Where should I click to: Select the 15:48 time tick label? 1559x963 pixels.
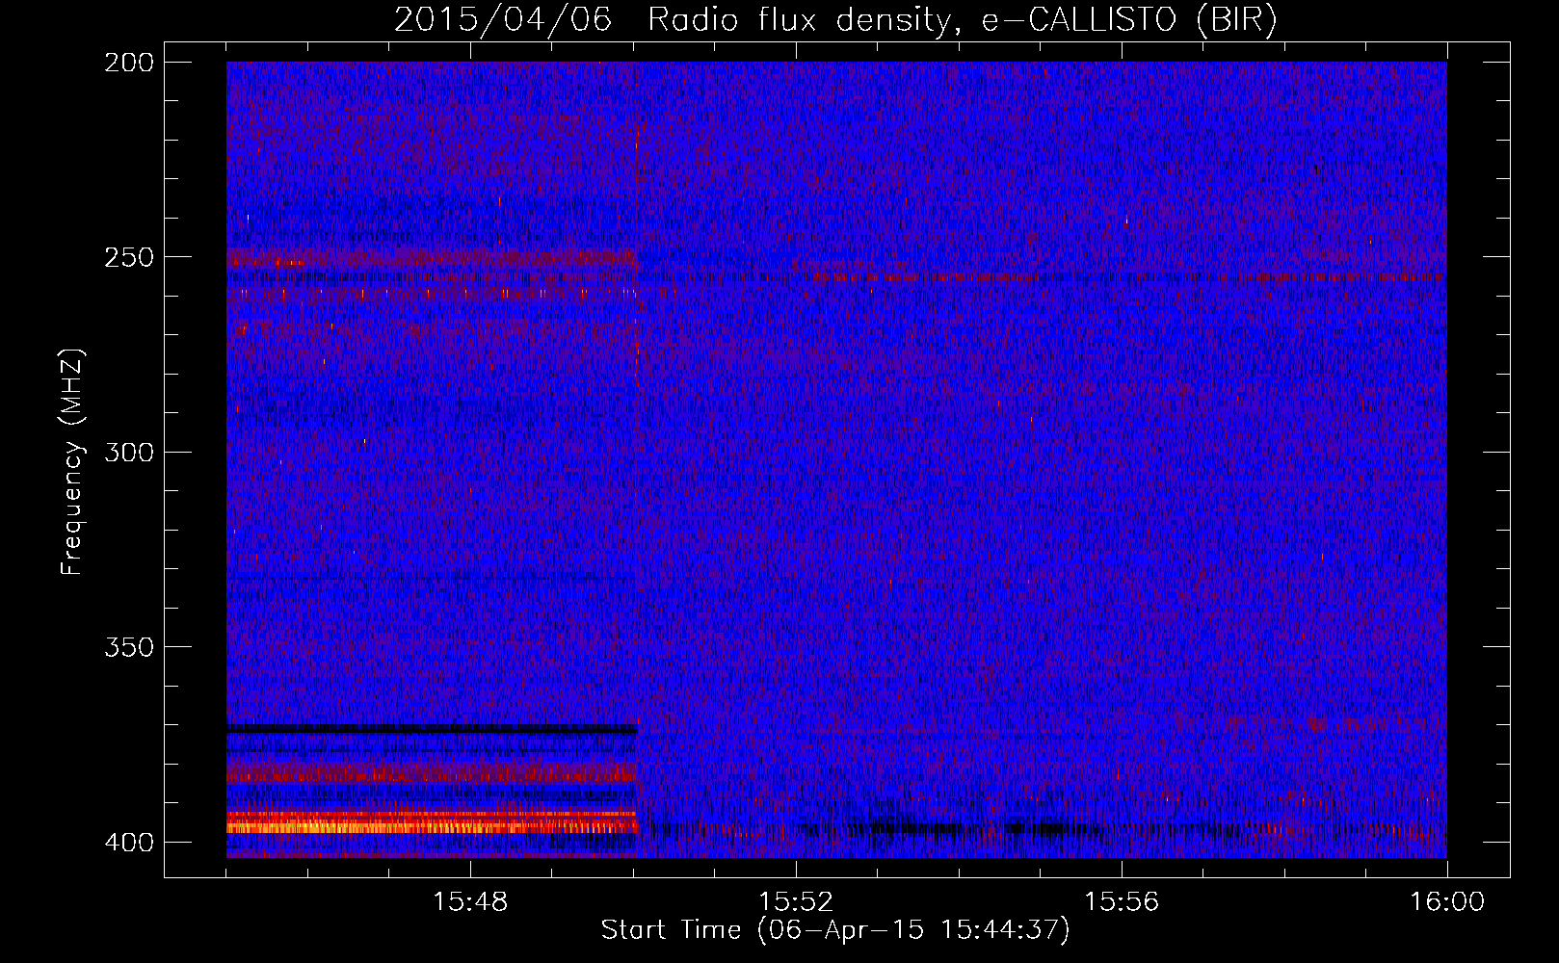click(x=470, y=902)
